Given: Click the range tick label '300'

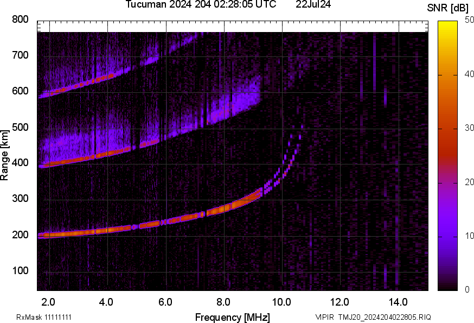Looking at the screenshot, I should 20,199.
